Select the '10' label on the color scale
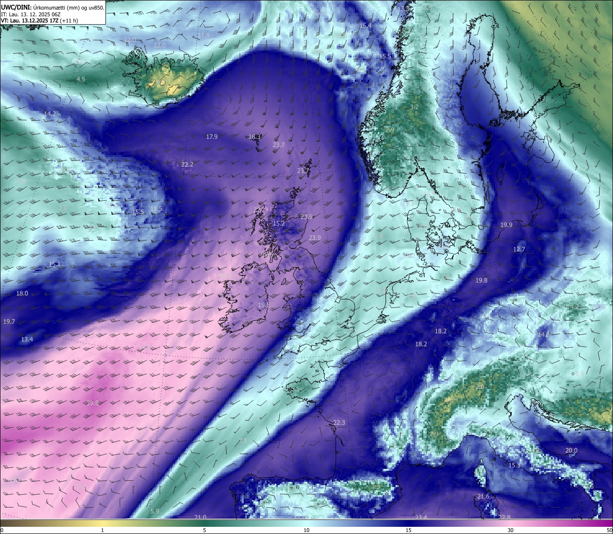 tap(306, 530)
